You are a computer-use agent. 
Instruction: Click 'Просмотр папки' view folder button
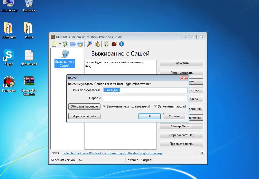181,144
